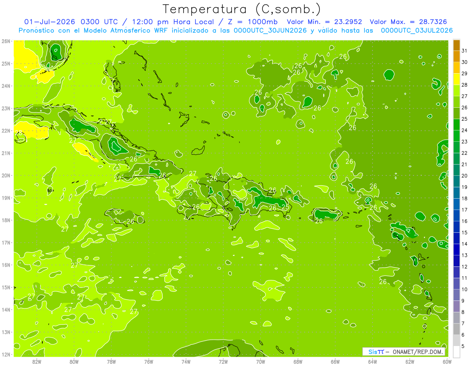Click the lime legend swatch between 27 and 28
The width and height of the screenshot is (475, 367).
(x=456, y=90)
